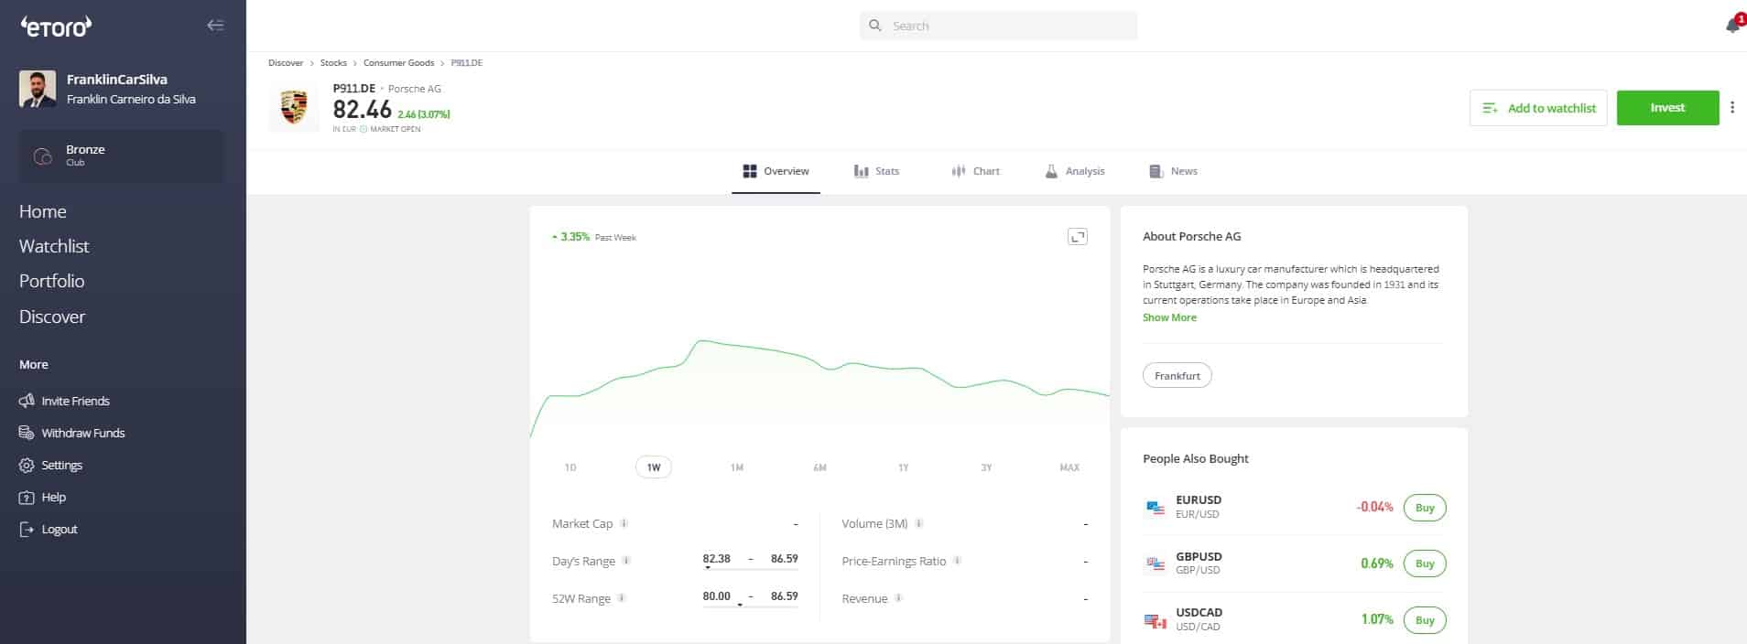Click the Day's Range slider marker
Image resolution: width=1747 pixels, height=644 pixels.
[708, 568]
